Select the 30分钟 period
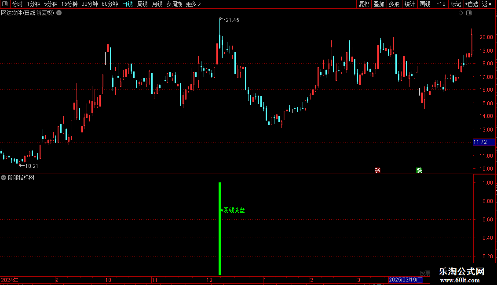 pyautogui.click(x=90, y=4)
